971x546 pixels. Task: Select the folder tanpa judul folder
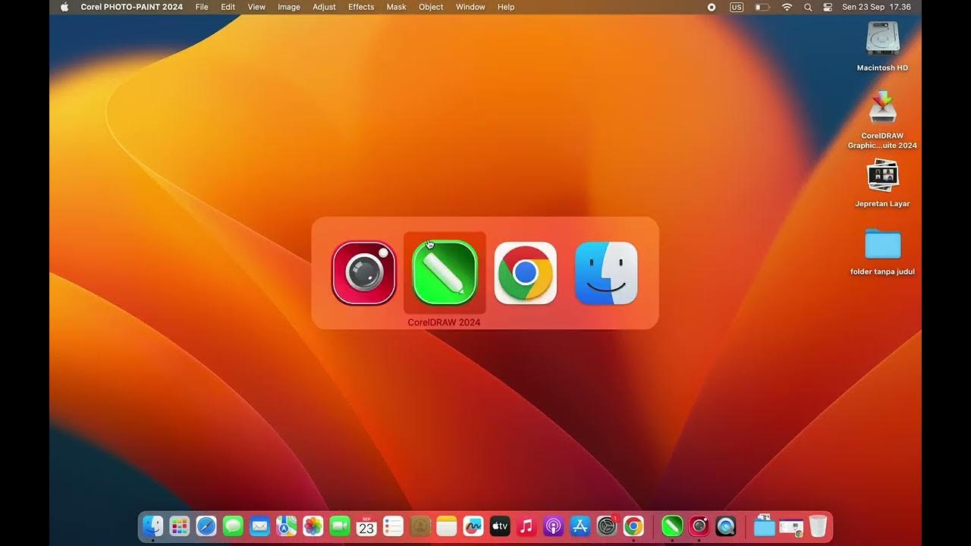point(882,251)
